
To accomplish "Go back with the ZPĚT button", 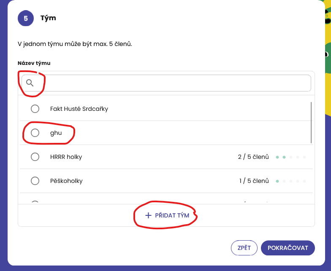I will (x=244, y=248).
